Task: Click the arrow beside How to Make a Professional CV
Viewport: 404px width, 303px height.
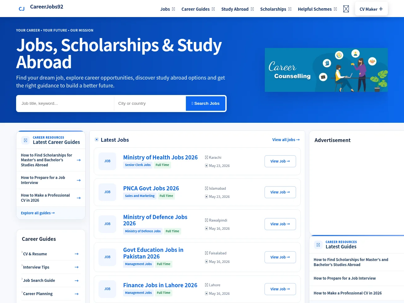Action: coord(79,198)
